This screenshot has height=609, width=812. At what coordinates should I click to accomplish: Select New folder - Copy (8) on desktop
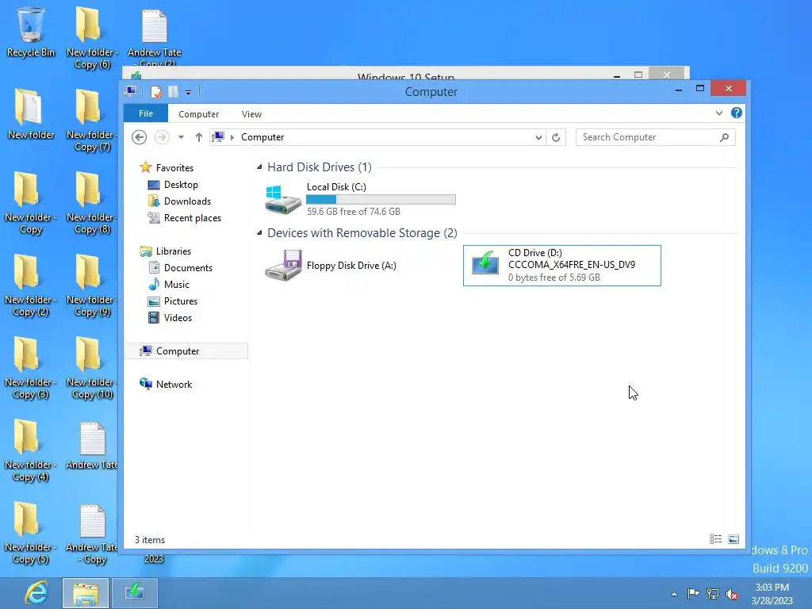(92, 203)
